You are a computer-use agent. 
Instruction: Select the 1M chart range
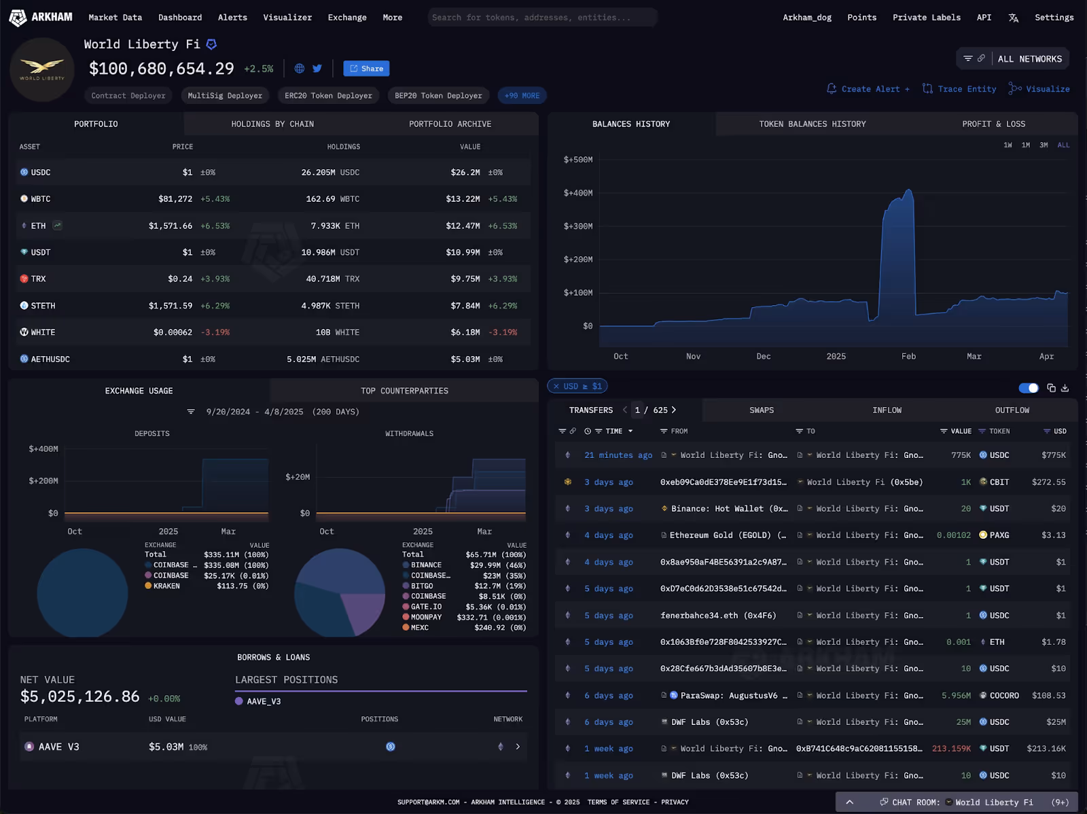click(1026, 145)
